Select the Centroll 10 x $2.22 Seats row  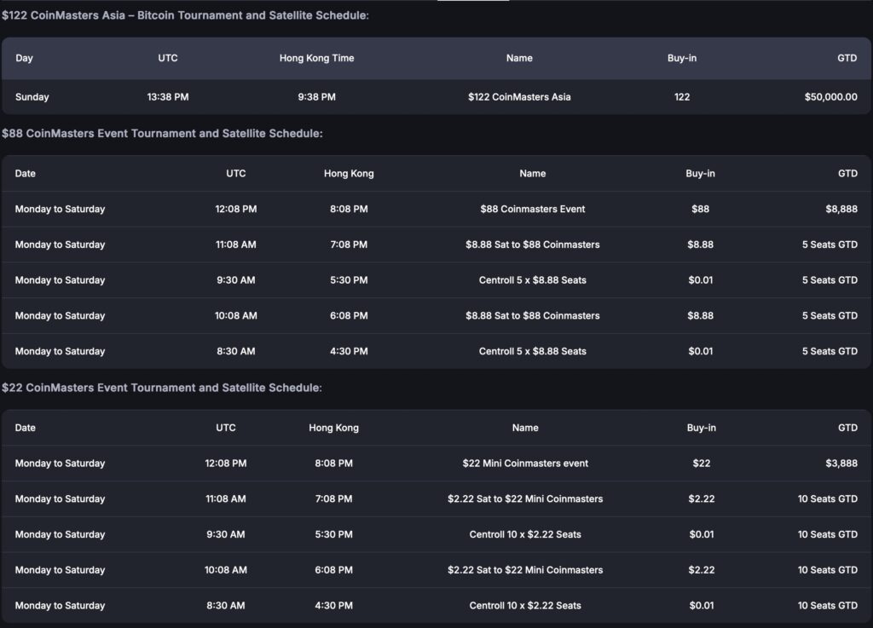tap(525, 534)
